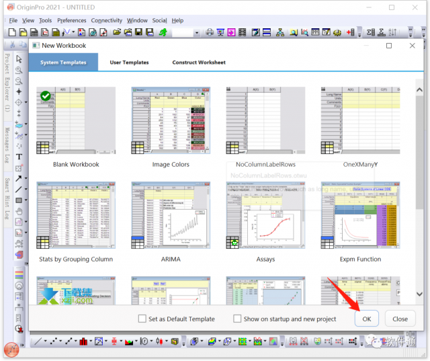This screenshot has height=361, width=430.
Task: Click the Line plot icon in bottom toolbar
Action: pyautogui.click(x=38, y=342)
